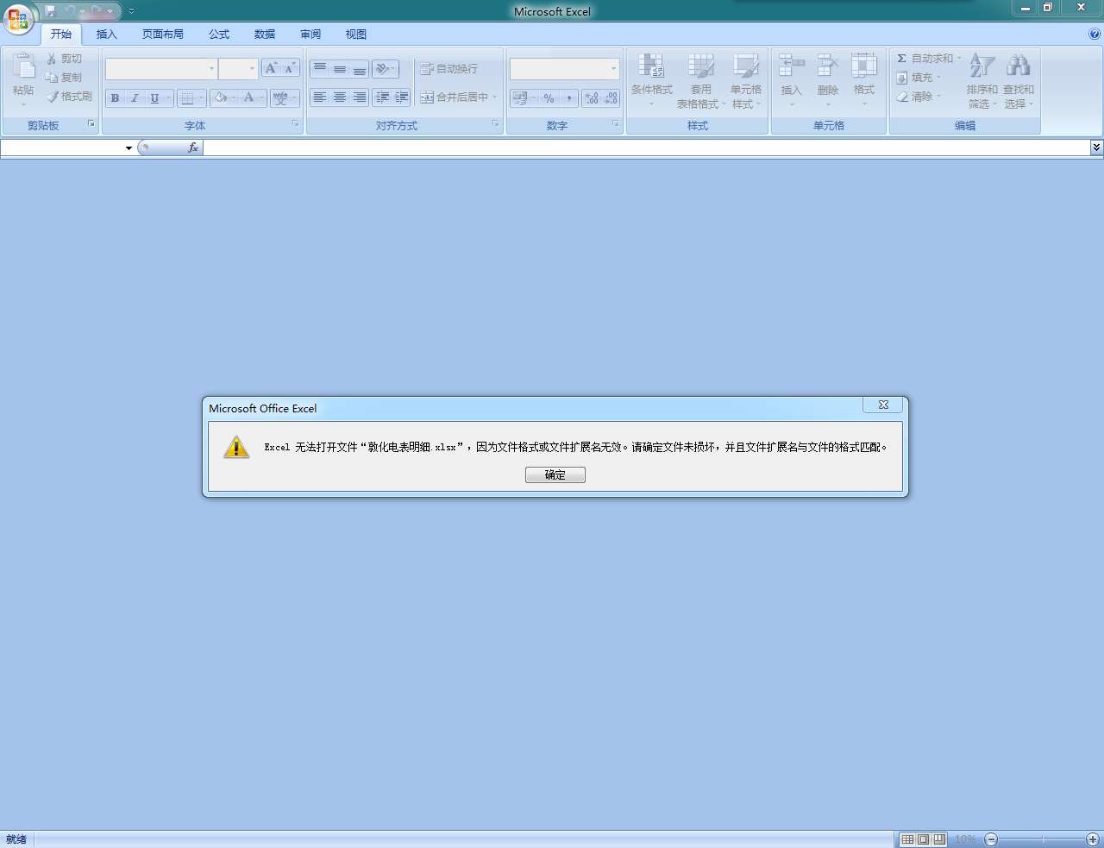Image resolution: width=1104 pixels, height=848 pixels.
Task: Click the Wrap Text (自动换行) button
Action: (448, 69)
